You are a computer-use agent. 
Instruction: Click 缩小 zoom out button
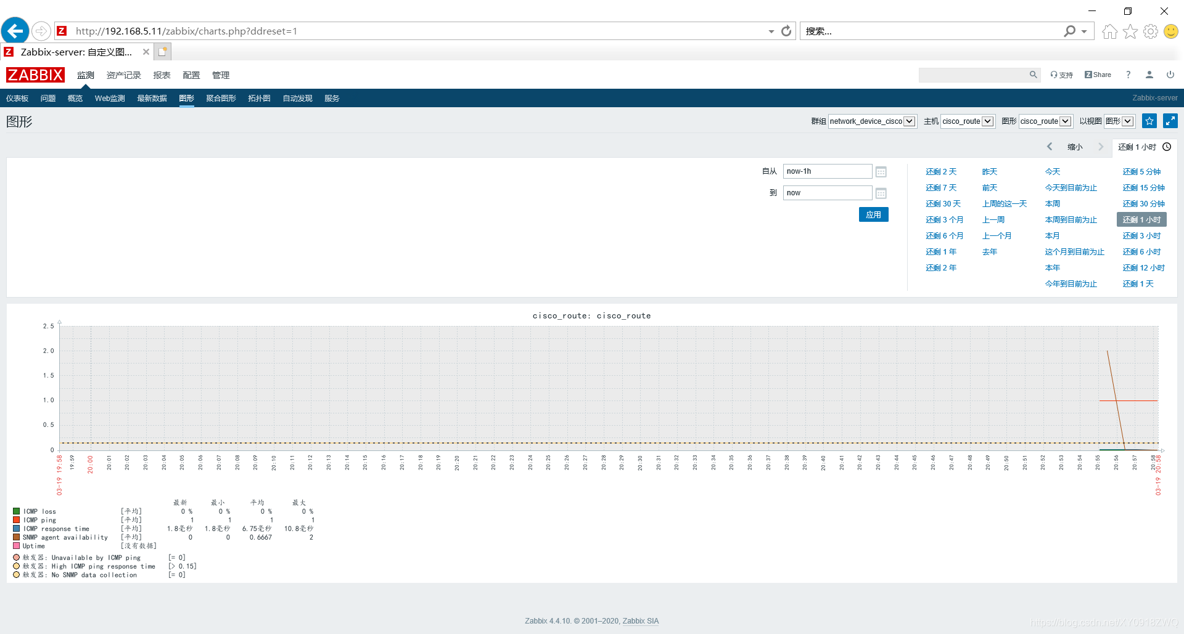[1075, 147]
